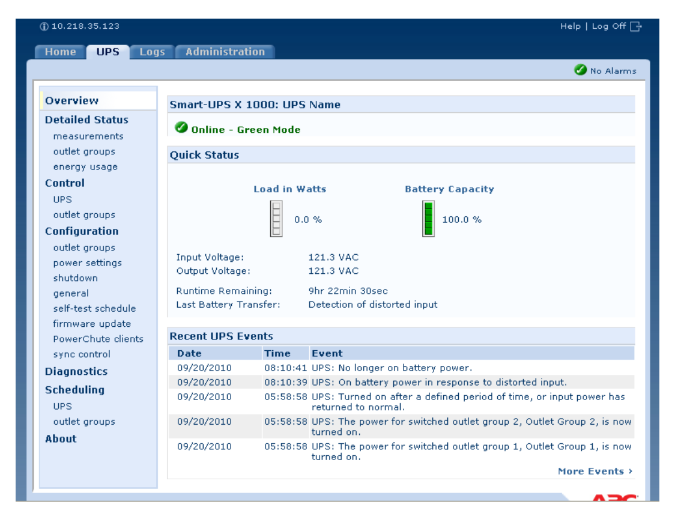Open shutdown configuration page
The height and width of the screenshot is (513, 675).
click(x=75, y=278)
